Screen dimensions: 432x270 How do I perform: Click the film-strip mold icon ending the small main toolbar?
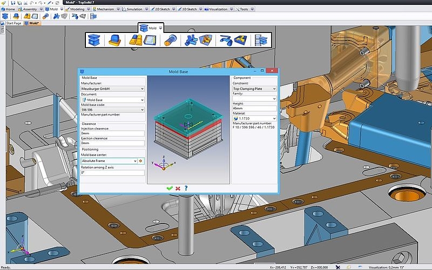tap(93, 16)
